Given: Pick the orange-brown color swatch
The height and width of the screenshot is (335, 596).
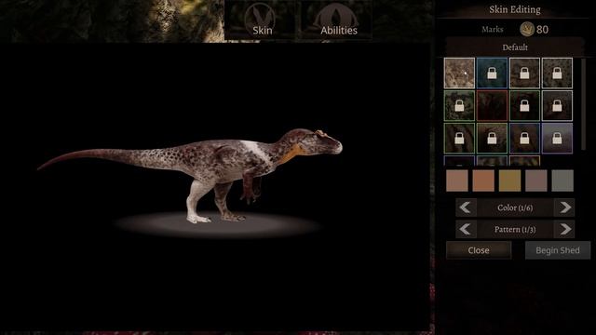Looking at the screenshot, I should tap(483, 181).
